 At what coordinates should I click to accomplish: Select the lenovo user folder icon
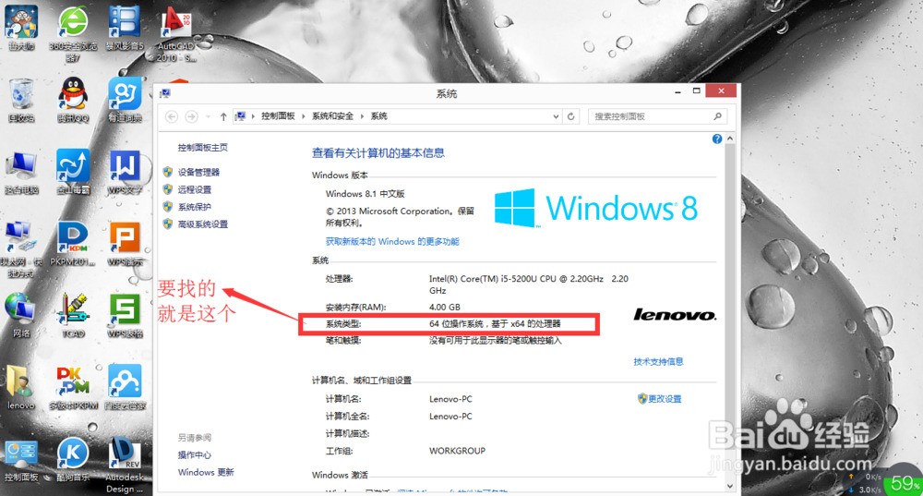(x=21, y=388)
